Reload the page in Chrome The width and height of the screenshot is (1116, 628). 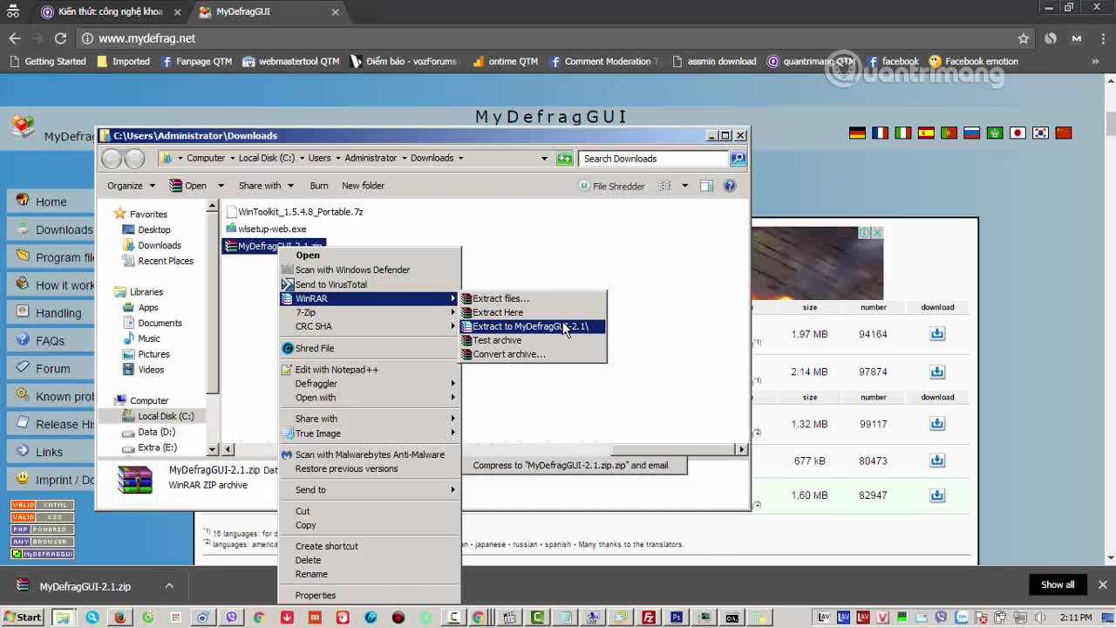pyautogui.click(x=60, y=38)
